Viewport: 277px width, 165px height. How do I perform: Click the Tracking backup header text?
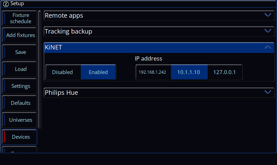coord(68,31)
